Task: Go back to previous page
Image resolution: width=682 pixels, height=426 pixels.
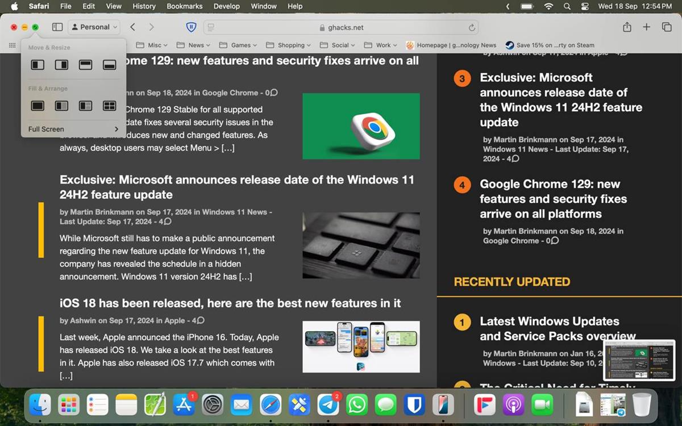Action: click(x=132, y=27)
